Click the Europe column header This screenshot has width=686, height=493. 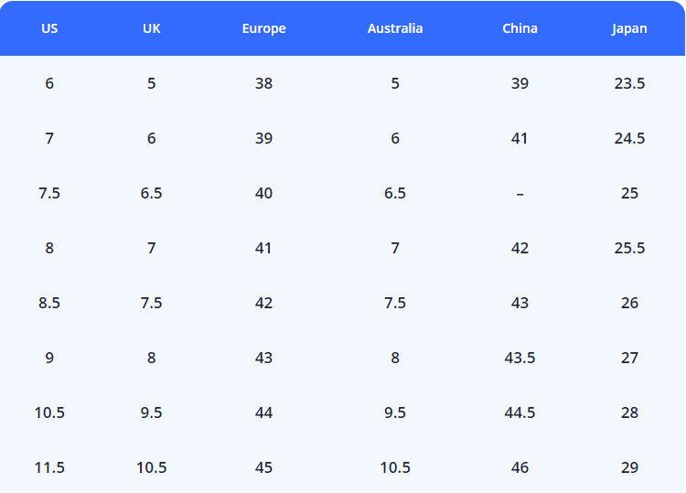[x=263, y=28]
